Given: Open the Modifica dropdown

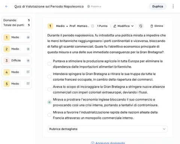Looking at the screenshot, I should click(x=123, y=26).
